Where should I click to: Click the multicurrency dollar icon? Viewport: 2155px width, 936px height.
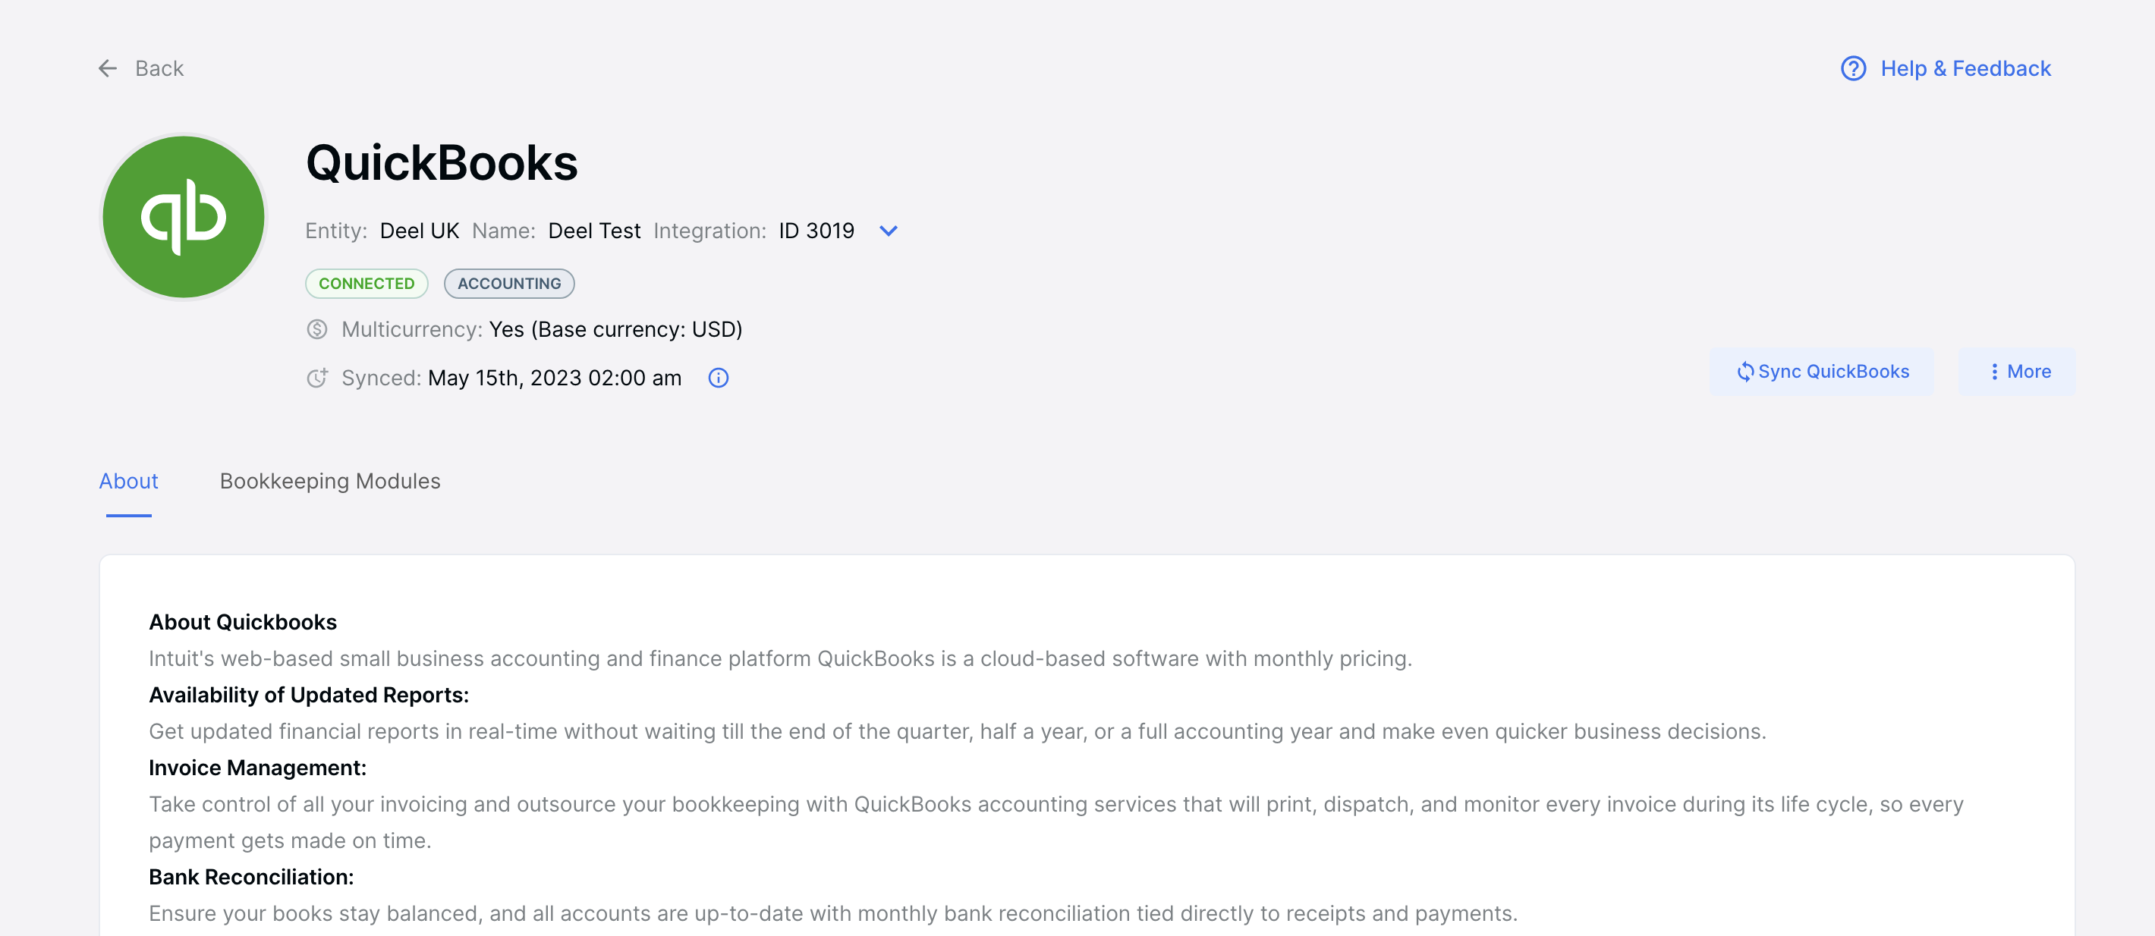click(317, 329)
